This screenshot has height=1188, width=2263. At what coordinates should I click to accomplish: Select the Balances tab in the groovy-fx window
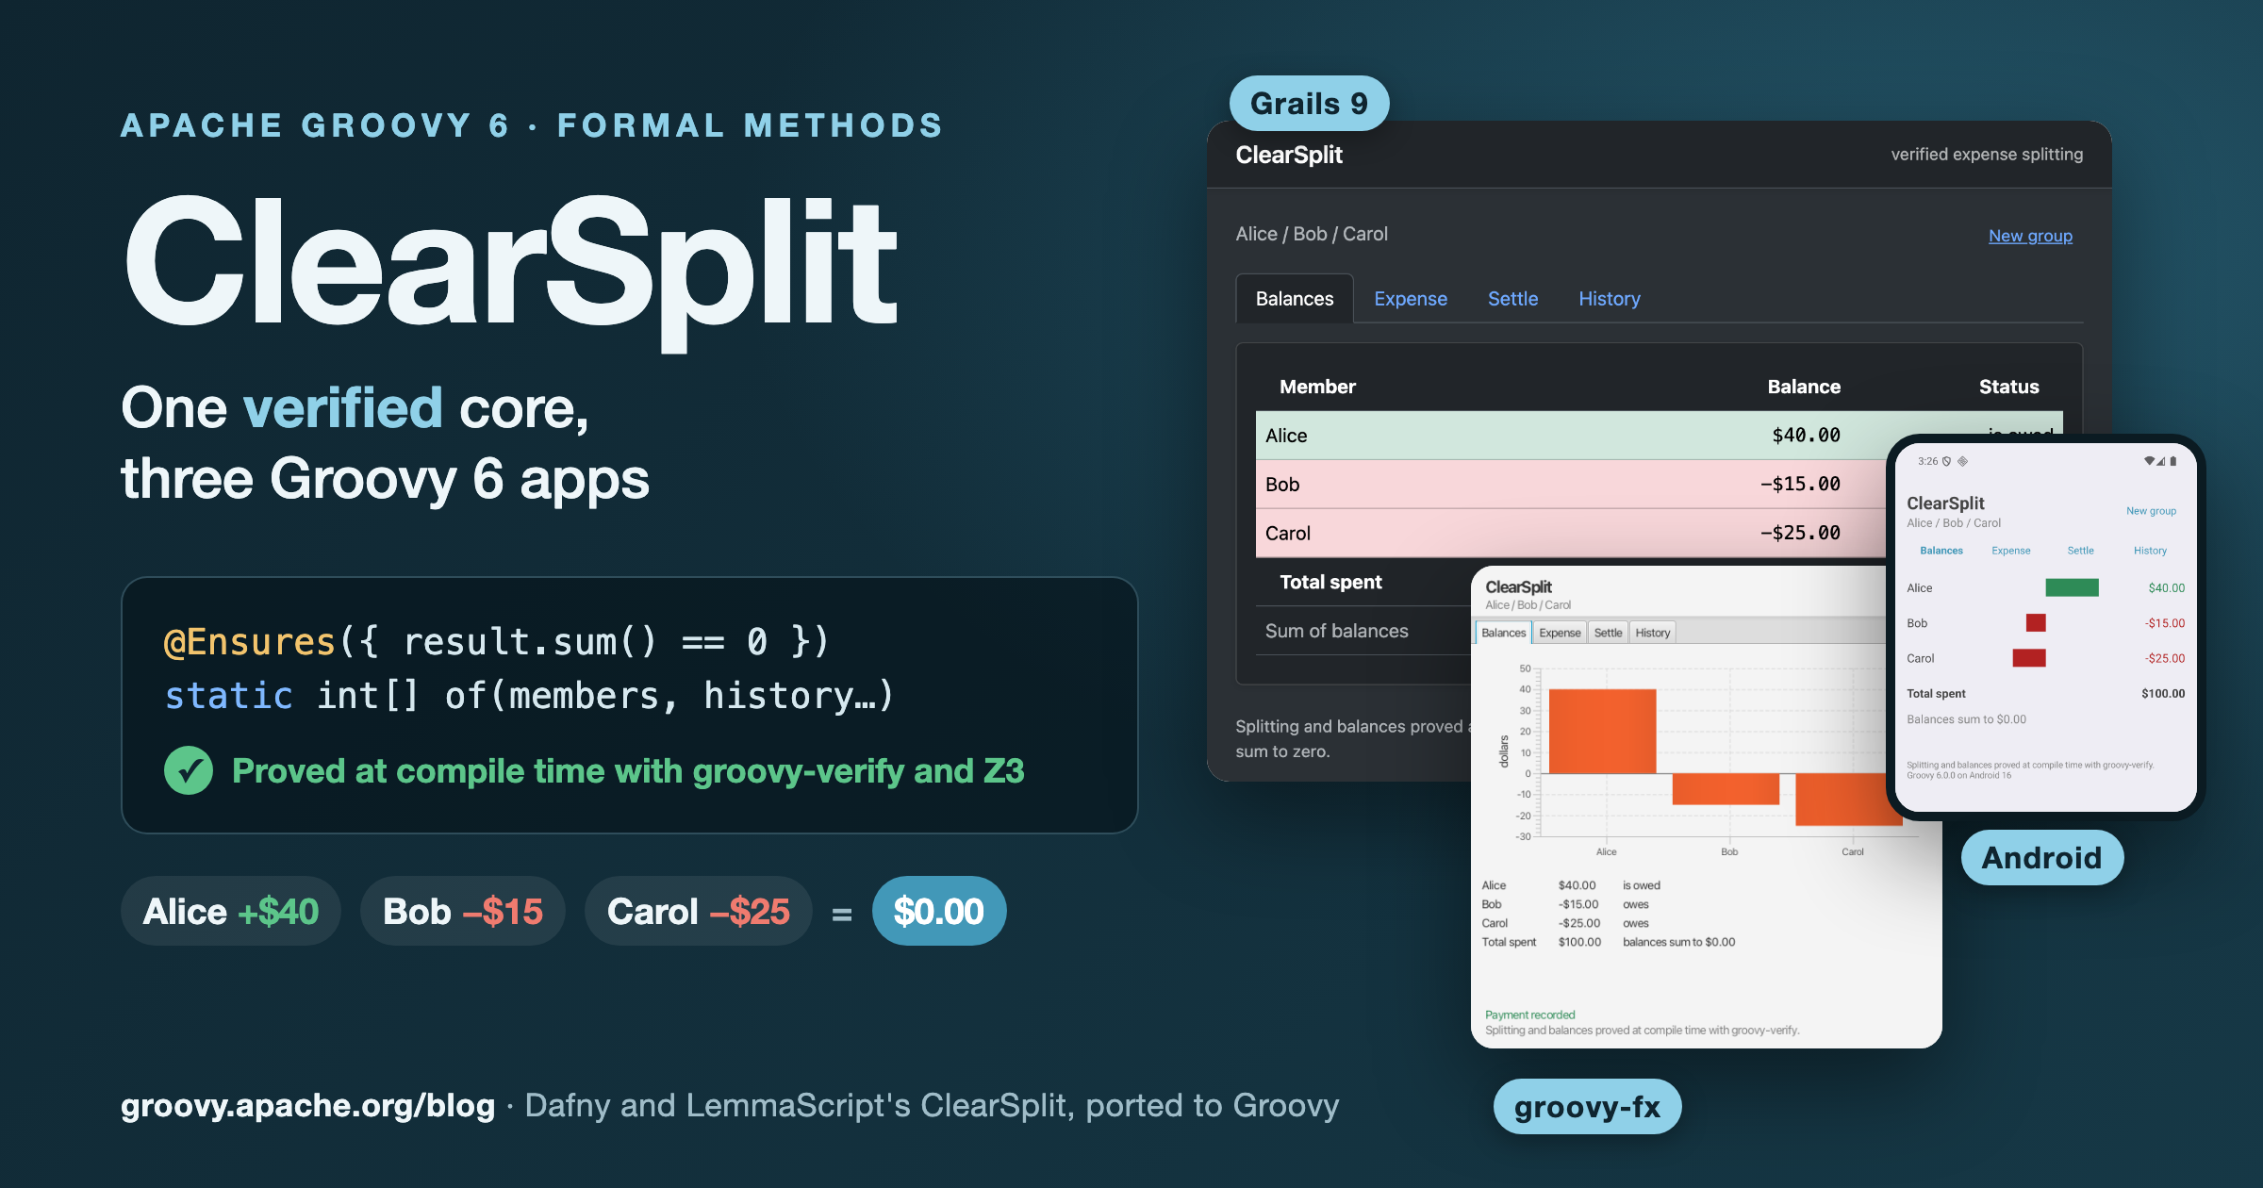tap(1503, 633)
